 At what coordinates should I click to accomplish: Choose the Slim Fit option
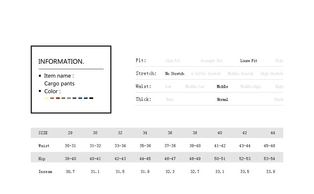(x=173, y=61)
